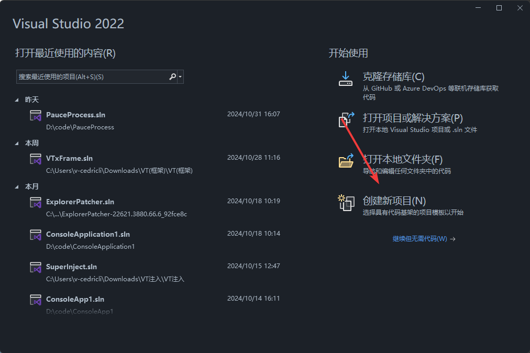The width and height of the screenshot is (530, 353).
Task: Click the VTxFrame.sln solution file icon
Action: [x=36, y=159]
